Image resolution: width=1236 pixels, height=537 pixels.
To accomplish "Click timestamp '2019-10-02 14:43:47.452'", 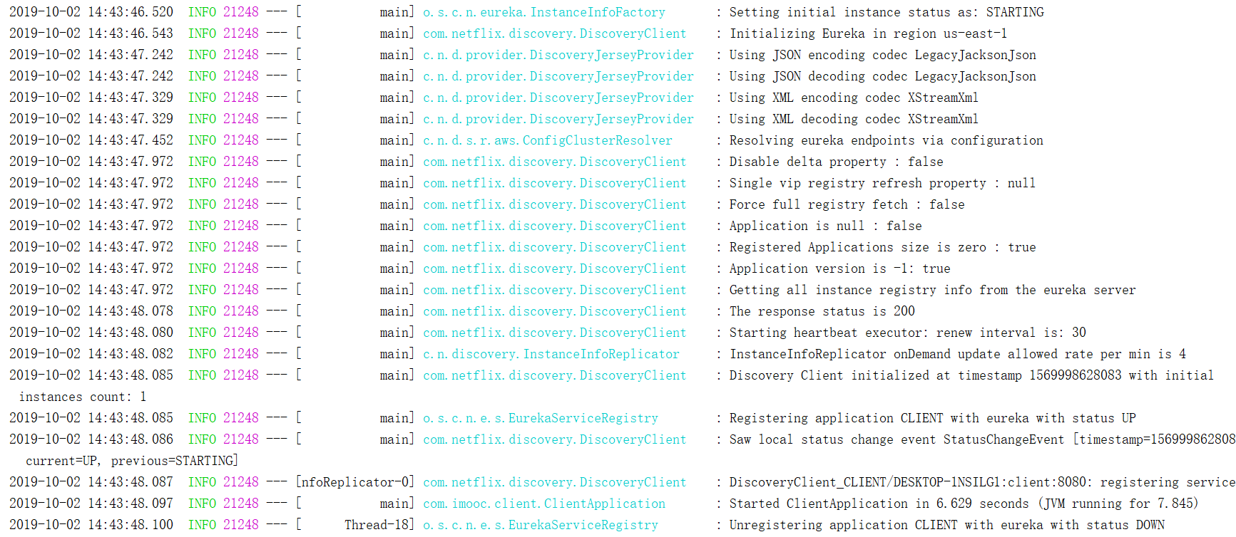I will pos(91,140).
